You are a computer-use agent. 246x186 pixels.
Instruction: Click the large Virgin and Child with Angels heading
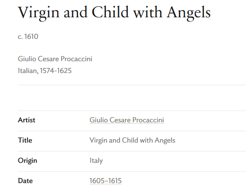click(114, 13)
